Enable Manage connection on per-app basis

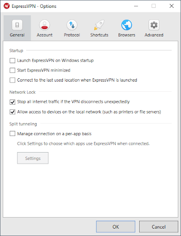pos(12,134)
